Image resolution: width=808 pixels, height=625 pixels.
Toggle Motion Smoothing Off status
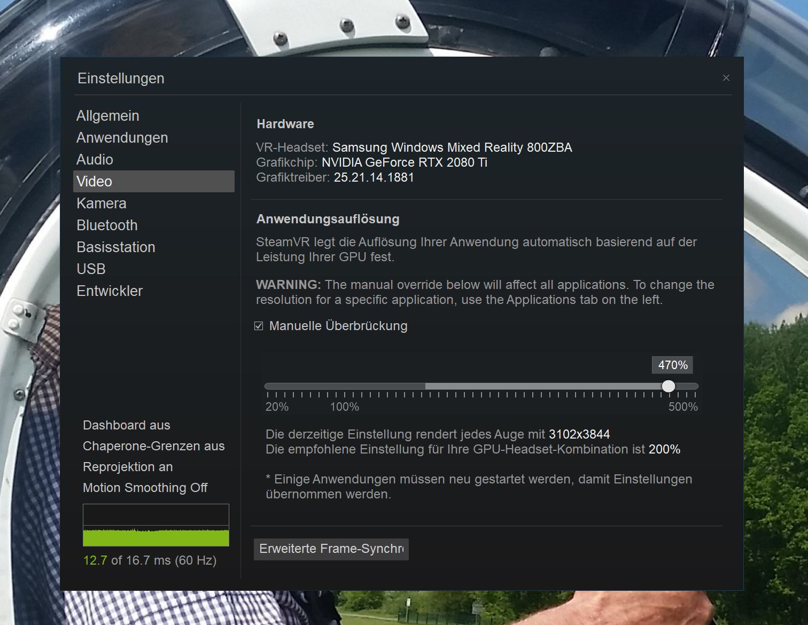(x=145, y=488)
